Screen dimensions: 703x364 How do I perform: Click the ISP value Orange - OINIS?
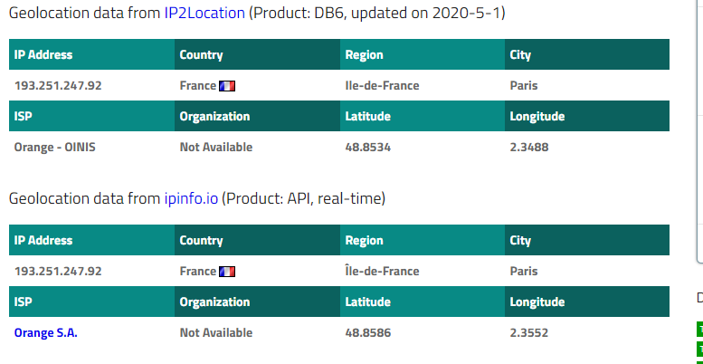54,147
